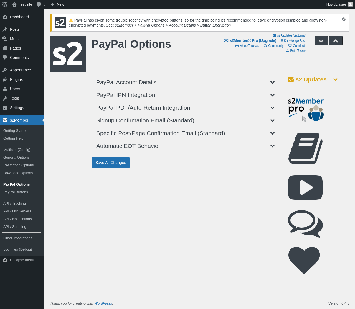Expand PayPal Account Details section
Screen dimensions: 355x309
point(185,82)
